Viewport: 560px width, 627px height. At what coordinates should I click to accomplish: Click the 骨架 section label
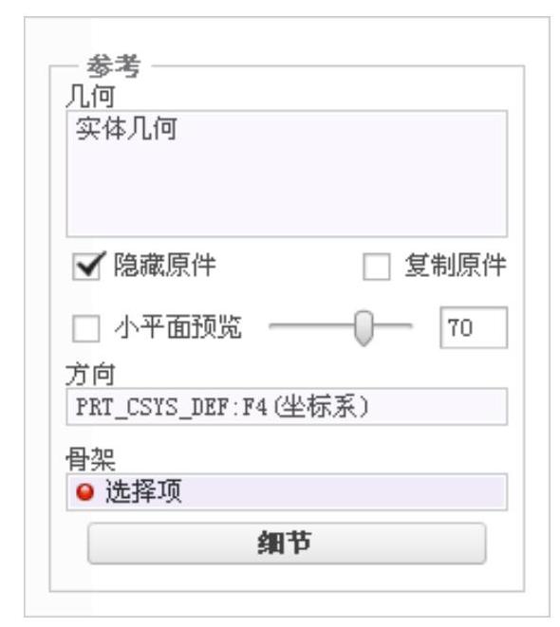click(x=90, y=459)
